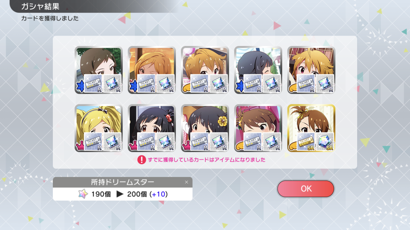Tap the red OK button
The image size is (410, 230).
pos(306,189)
